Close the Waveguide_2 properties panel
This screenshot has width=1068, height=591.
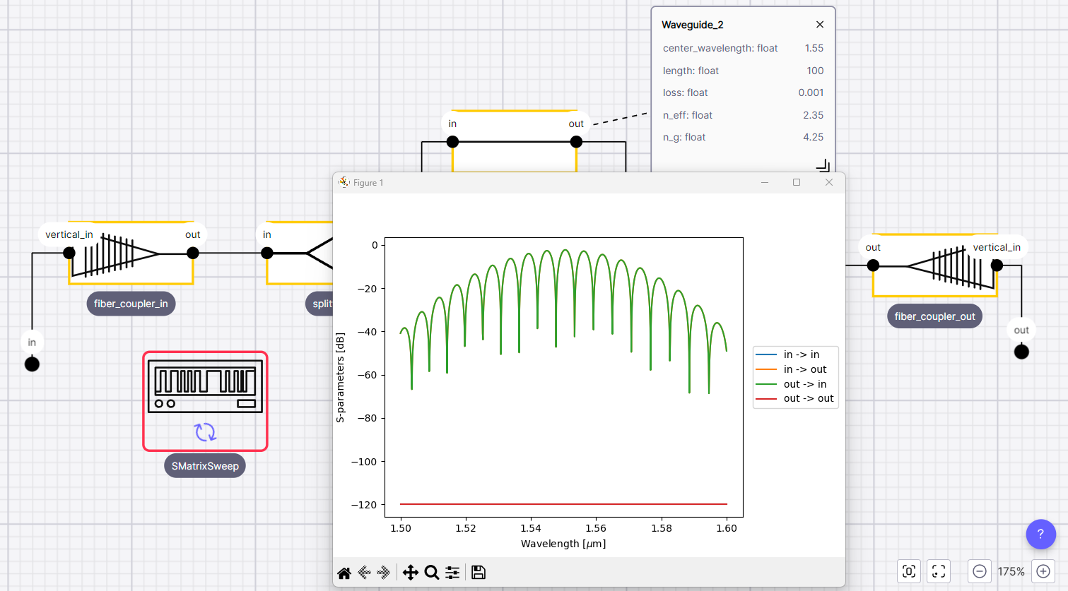[820, 25]
